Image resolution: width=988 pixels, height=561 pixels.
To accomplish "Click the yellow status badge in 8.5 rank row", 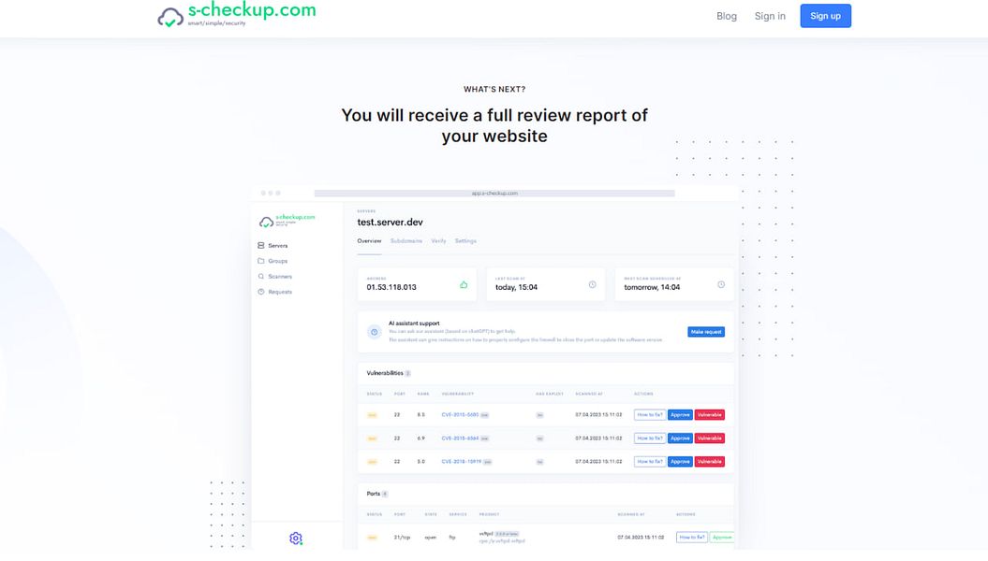I will click(x=373, y=415).
